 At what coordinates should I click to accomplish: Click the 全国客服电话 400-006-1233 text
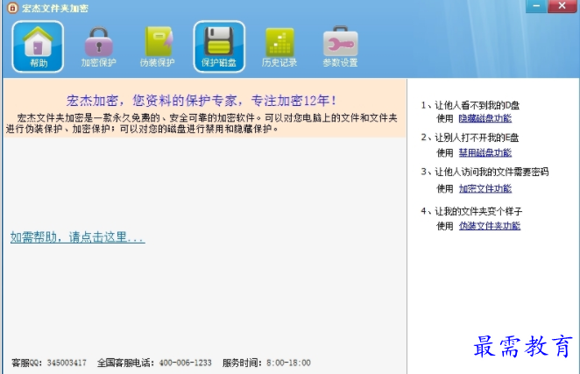click(x=154, y=363)
